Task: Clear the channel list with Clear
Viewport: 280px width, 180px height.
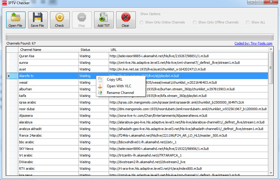Action: [x=126, y=20]
